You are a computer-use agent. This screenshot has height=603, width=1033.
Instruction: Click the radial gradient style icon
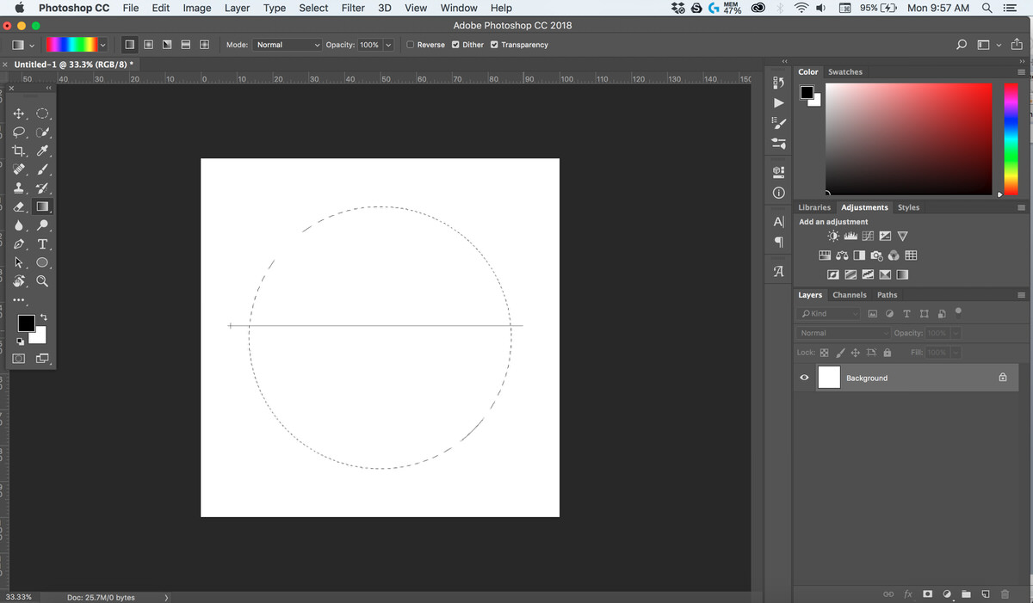click(x=148, y=45)
